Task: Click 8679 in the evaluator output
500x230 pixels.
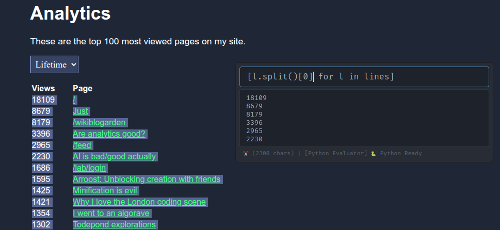Action: [x=254, y=106]
